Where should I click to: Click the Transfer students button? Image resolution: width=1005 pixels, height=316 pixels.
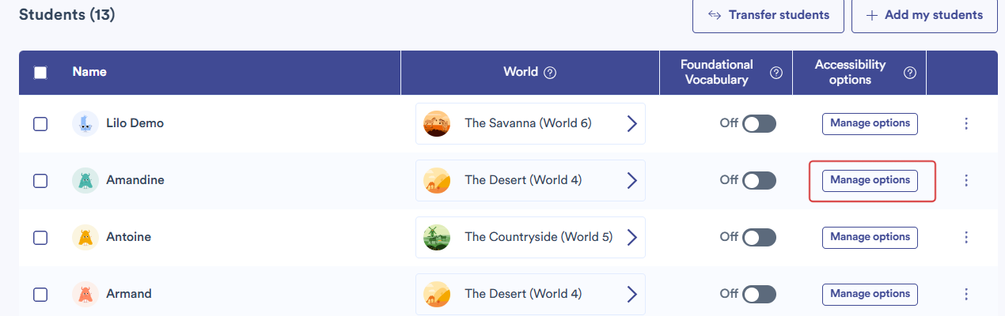click(768, 15)
